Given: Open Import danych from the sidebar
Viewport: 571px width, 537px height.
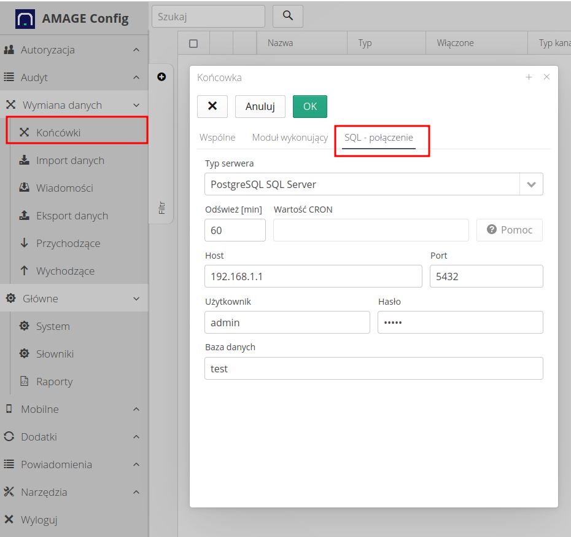Looking at the screenshot, I should pos(70,160).
